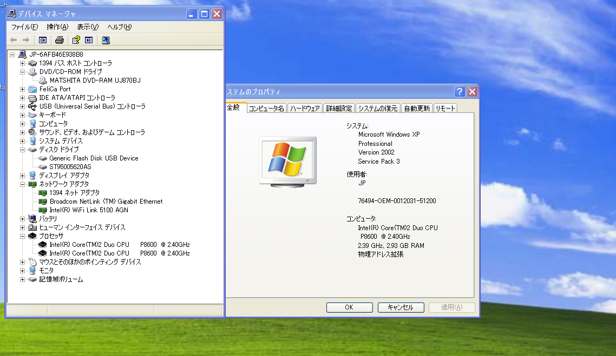
Task: Open the 表示(V) menu
Action: [88, 27]
